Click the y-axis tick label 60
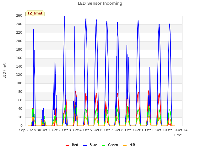 [x=20, y=100]
